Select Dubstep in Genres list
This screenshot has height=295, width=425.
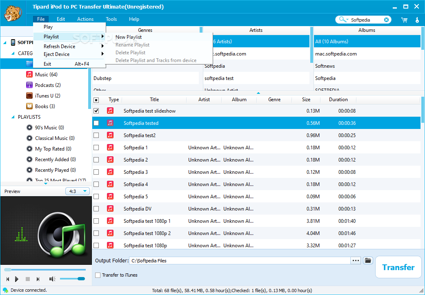(x=146, y=78)
